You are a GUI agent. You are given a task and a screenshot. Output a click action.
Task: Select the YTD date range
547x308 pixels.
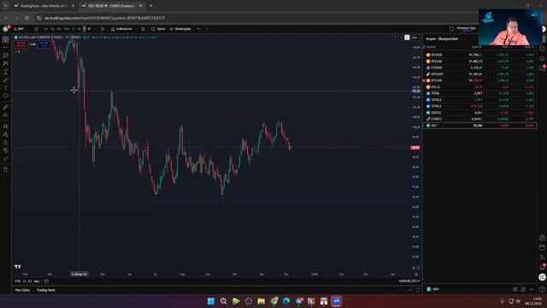point(17,281)
